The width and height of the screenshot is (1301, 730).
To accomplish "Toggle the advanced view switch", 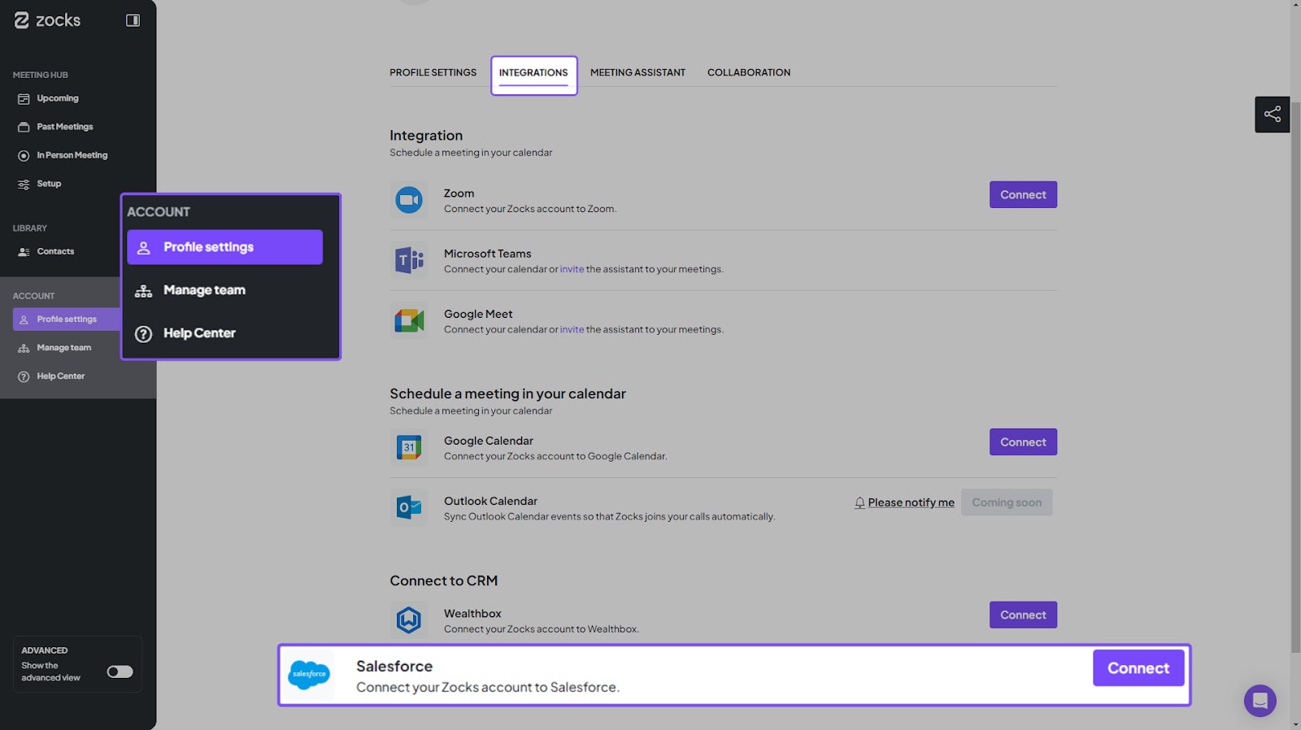I will tap(120, 671).
